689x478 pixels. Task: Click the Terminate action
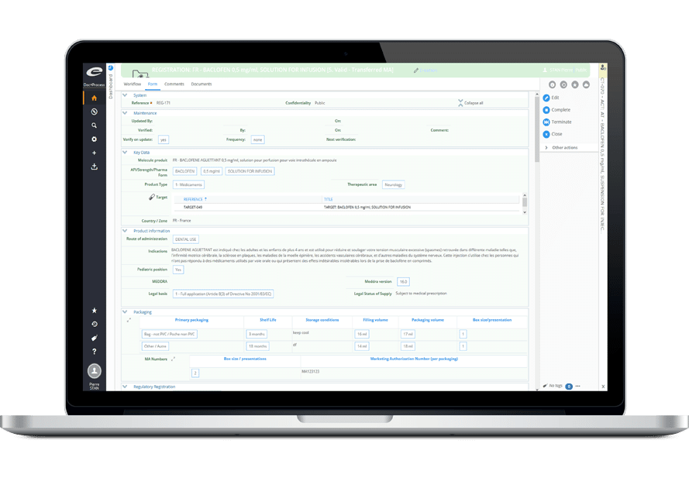[x=557, y=122]
